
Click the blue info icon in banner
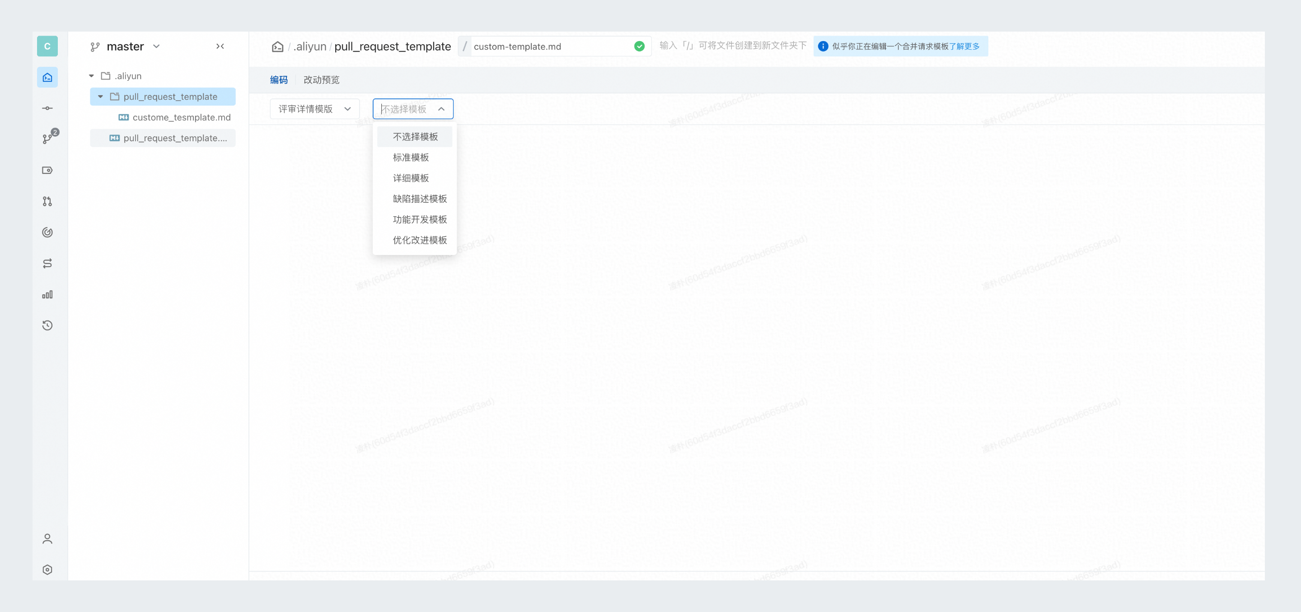pyautogui.click(x=823, y=46)
